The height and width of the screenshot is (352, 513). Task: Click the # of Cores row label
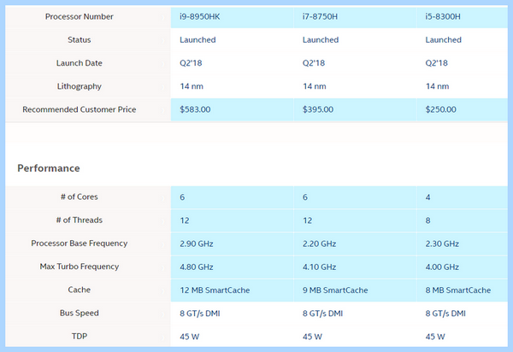80,197
